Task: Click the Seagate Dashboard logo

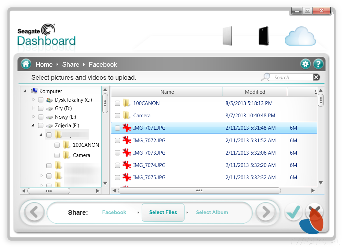Action: click(47, 35)
